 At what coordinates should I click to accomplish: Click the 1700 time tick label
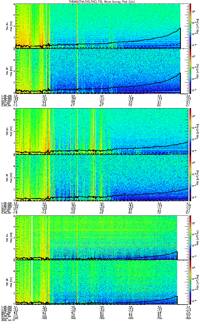(x=160, y=318)
